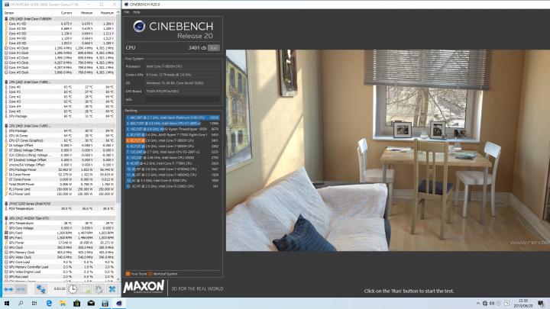Image resolution: width=550 pixels, height=309 pixels.
Task: Open Microsoft Store from the taskbar
Action: [77, 304]
